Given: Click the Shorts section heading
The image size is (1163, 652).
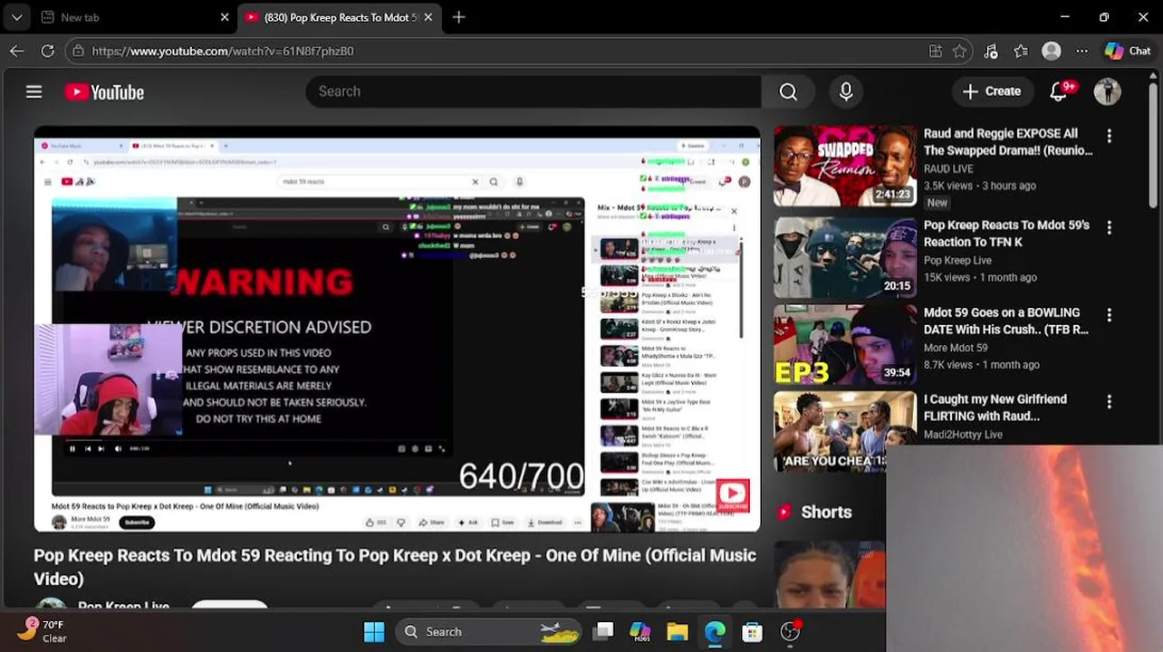Looking at the screenshot, I should (826, 512).
